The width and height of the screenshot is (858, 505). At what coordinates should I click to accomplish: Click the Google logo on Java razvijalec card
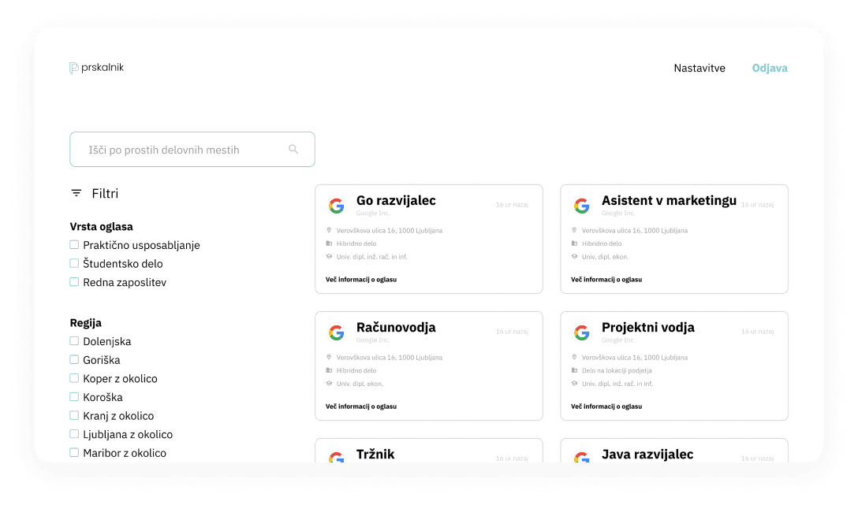[582, 459]
